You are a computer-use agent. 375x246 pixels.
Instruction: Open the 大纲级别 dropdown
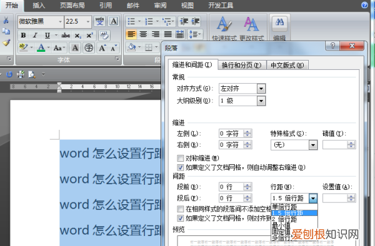(x=261, y=101)
